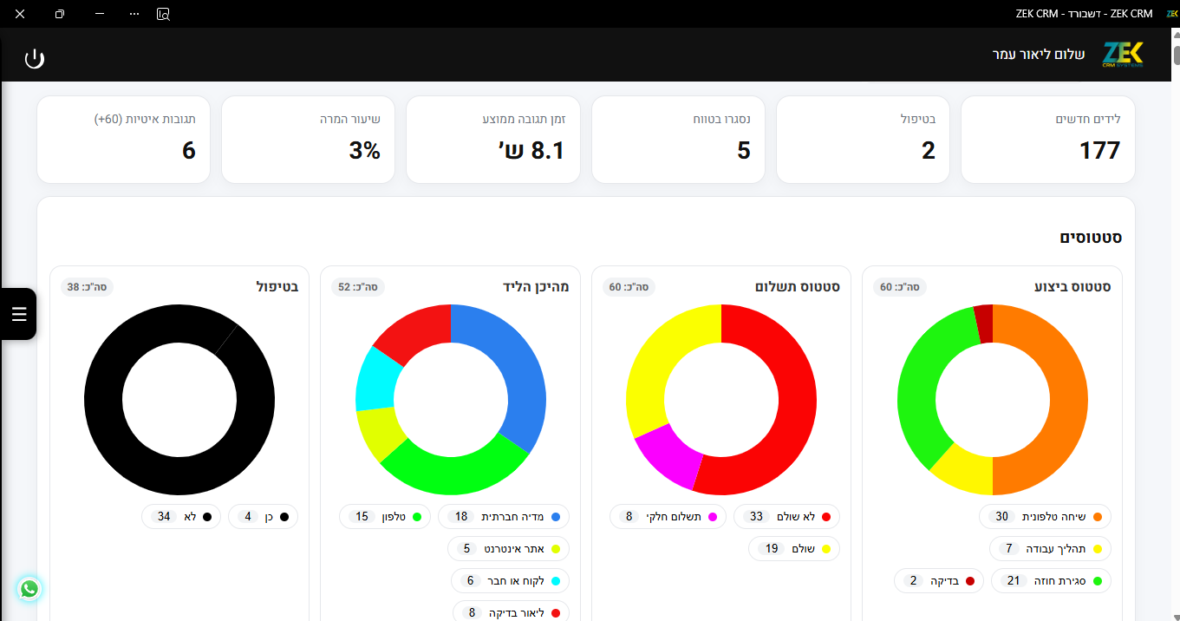1180x621 pixels.
Task: Open the 'נסגרו בטווח' stat card
Action: (678, 140)
